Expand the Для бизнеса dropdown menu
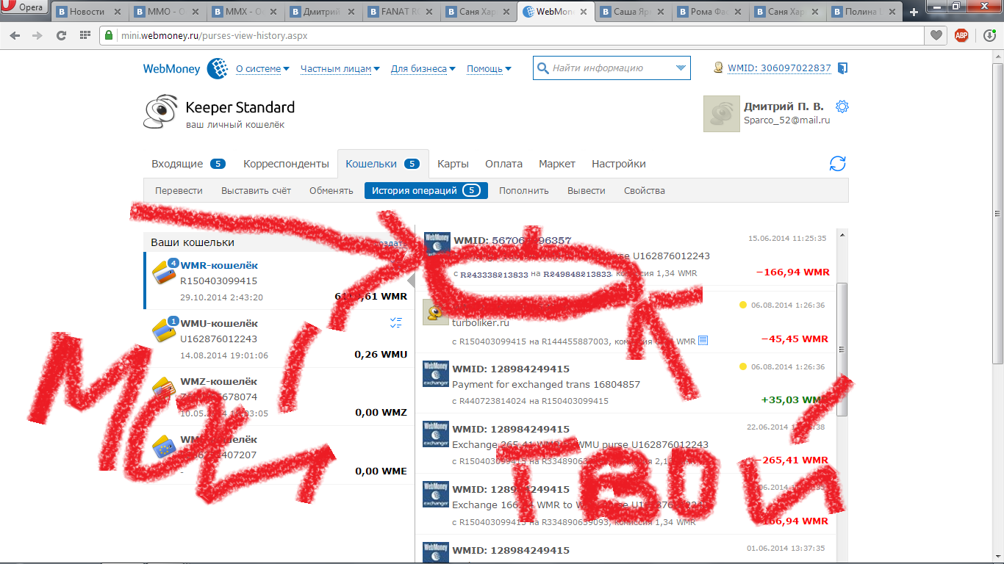The image size is (1004, 564). pos(423,68)
